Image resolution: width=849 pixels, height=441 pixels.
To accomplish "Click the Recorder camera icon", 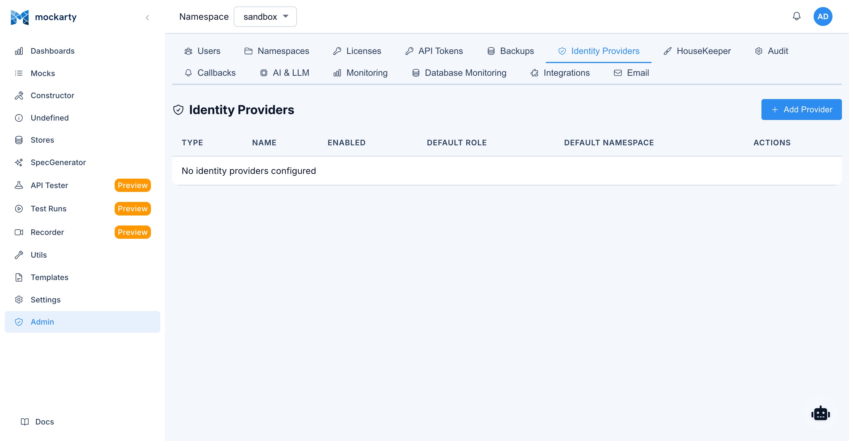I will click(x=19, y=232).
